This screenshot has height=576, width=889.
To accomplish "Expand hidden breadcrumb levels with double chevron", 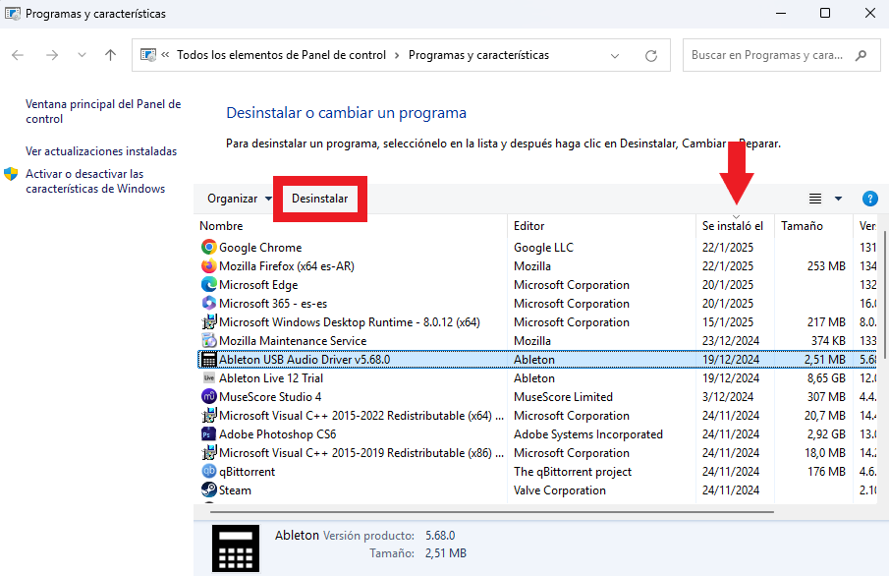I will click(x=166, y=55).
